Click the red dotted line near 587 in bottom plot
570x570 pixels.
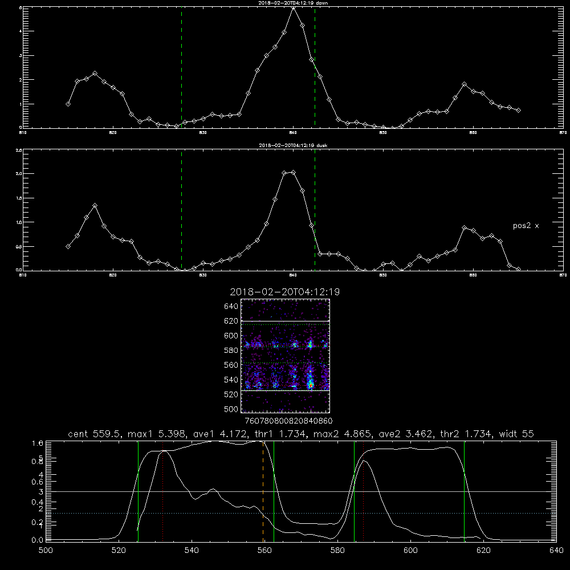363,491
